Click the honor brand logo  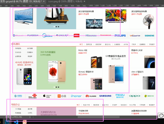point(76,96)
